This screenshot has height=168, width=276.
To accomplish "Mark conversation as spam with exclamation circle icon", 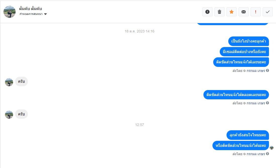I will click(207, 12).
